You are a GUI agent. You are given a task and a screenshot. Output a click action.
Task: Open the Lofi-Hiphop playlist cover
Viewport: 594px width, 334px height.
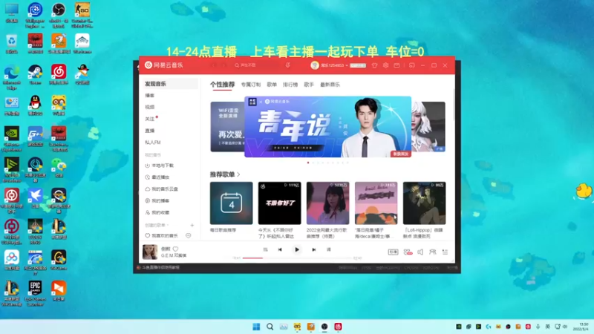(424, 203)
